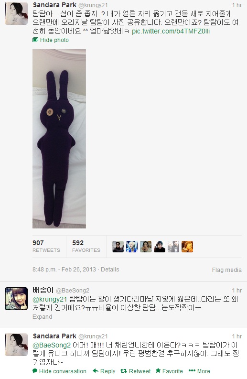Click the Hide conversation speech bubble icon
The width and height of the screenshot is (247, 379).
coord(35,371)
